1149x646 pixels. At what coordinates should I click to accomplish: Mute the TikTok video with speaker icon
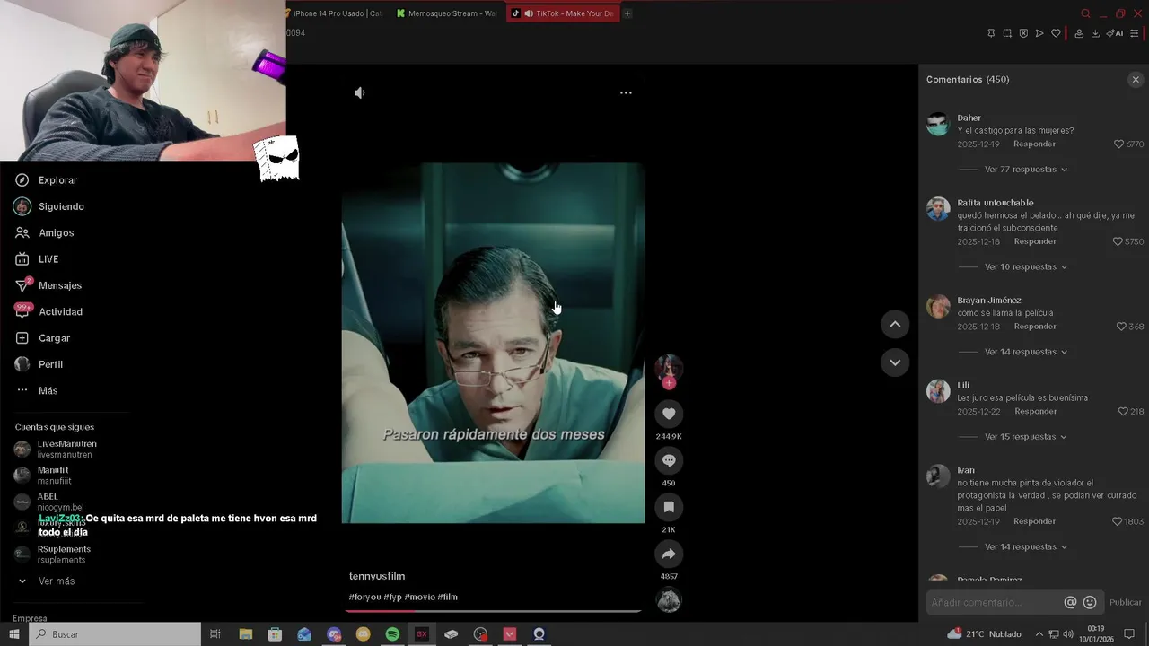[360, 92]
